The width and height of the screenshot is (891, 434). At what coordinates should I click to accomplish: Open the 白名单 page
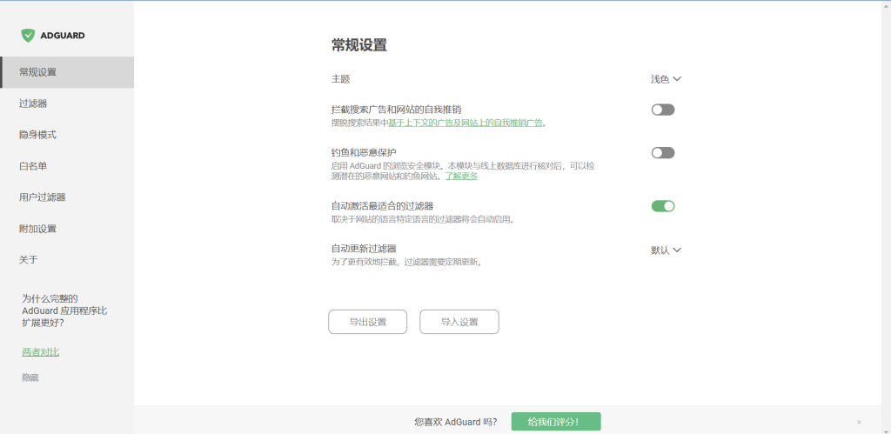click(x=67, y=166)
